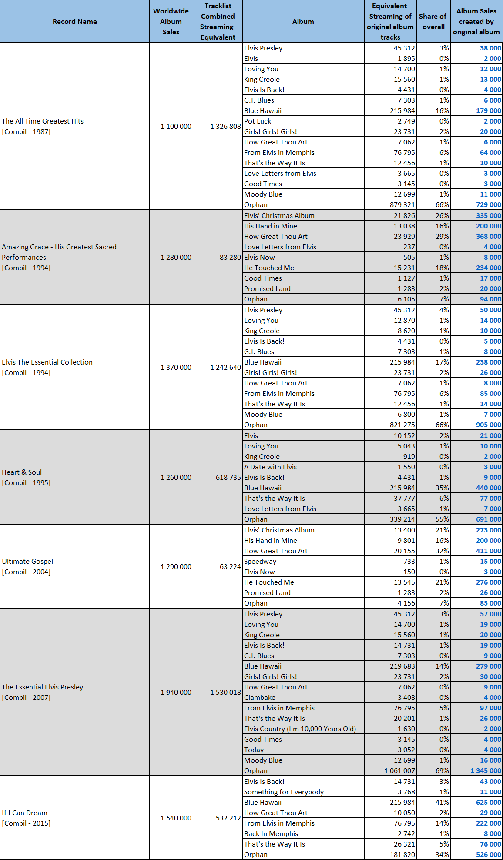Select the streaming value "219 683"

[402, 666]
